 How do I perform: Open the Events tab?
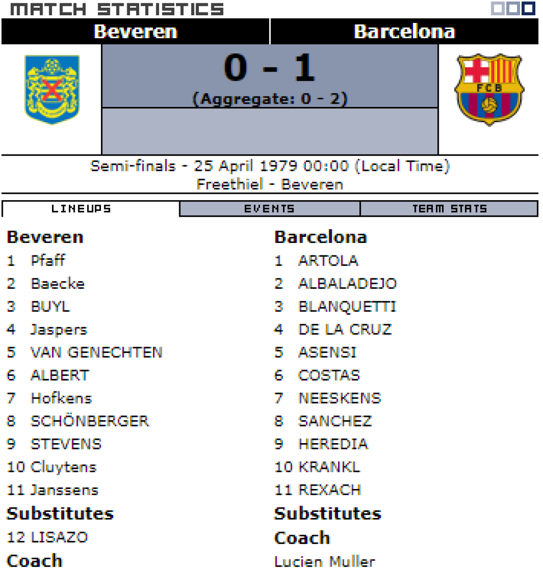click(x=269, y=209)
